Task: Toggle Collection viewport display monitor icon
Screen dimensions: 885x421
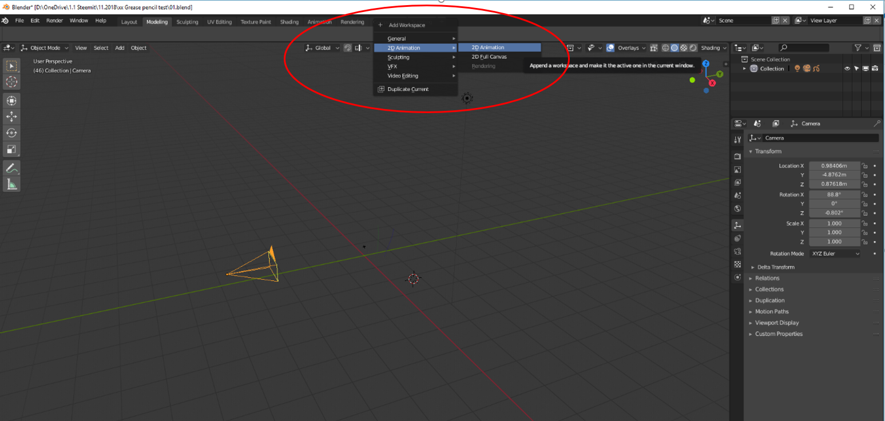Action: coord(866,69)
